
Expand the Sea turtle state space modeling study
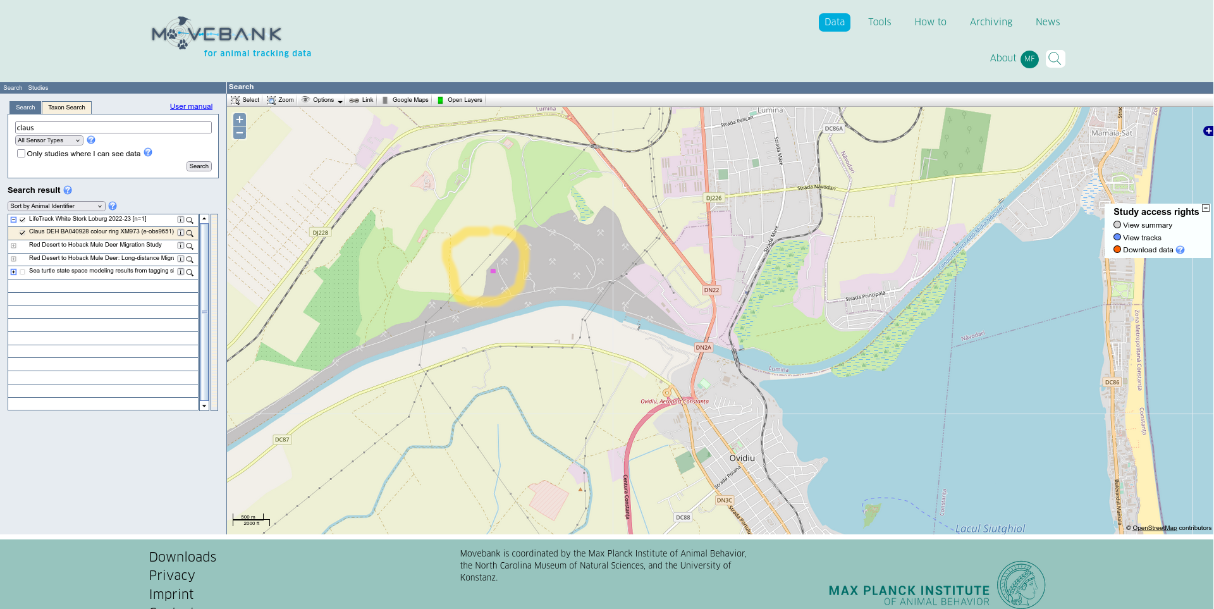click(13, 272)
